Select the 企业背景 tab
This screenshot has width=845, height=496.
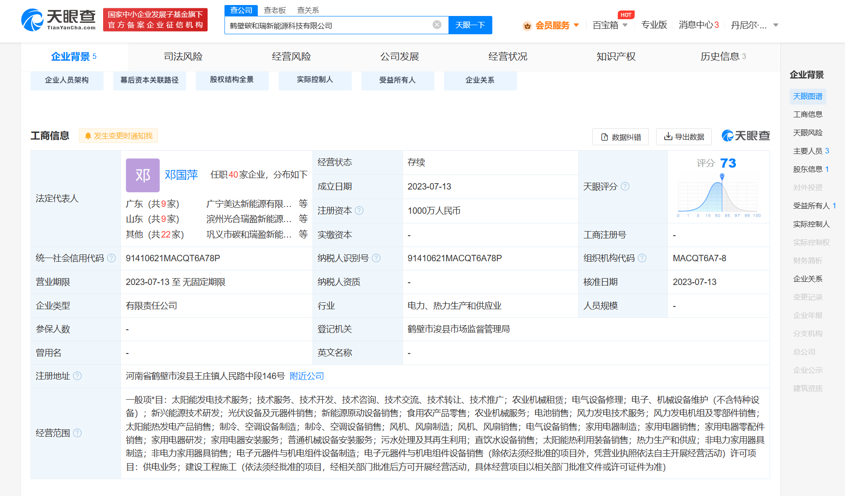coord(74,57)
